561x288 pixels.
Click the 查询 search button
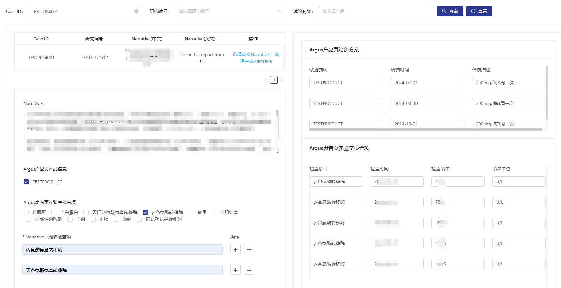(450, 11)
